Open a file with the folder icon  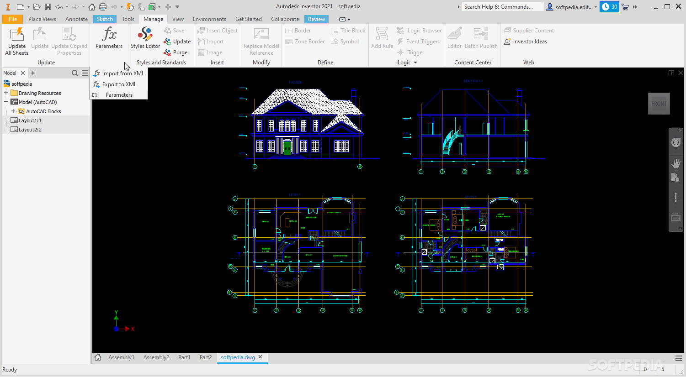37,7
